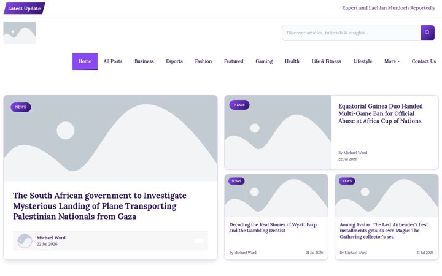Select the Lifestyle menu item

point(363,61)
